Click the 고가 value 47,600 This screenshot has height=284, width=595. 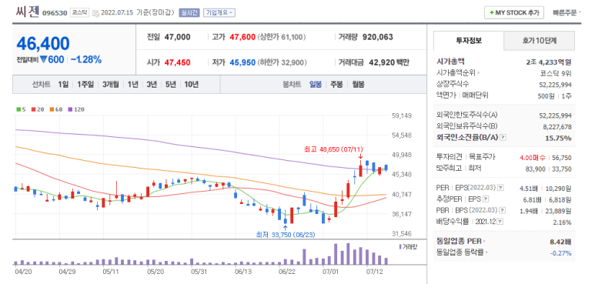pyautogui.click(x=242, y=37)
